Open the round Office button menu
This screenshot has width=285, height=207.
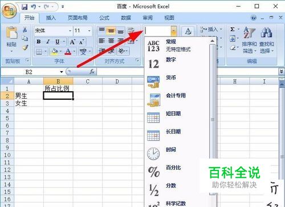click(x=9, y=11)
